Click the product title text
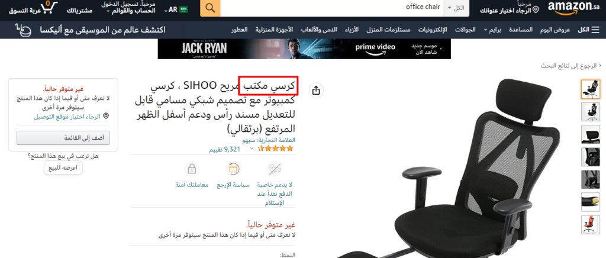This screenshot has height=258, width=606. tap(214, 106)
